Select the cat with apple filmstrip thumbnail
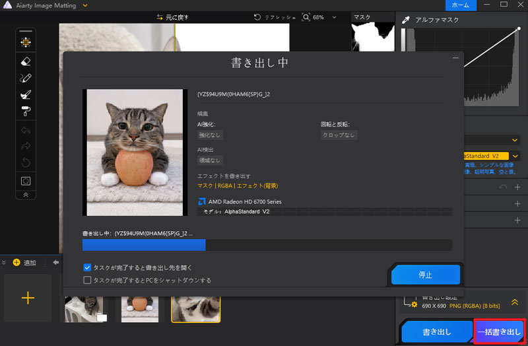 coord(140,309)
